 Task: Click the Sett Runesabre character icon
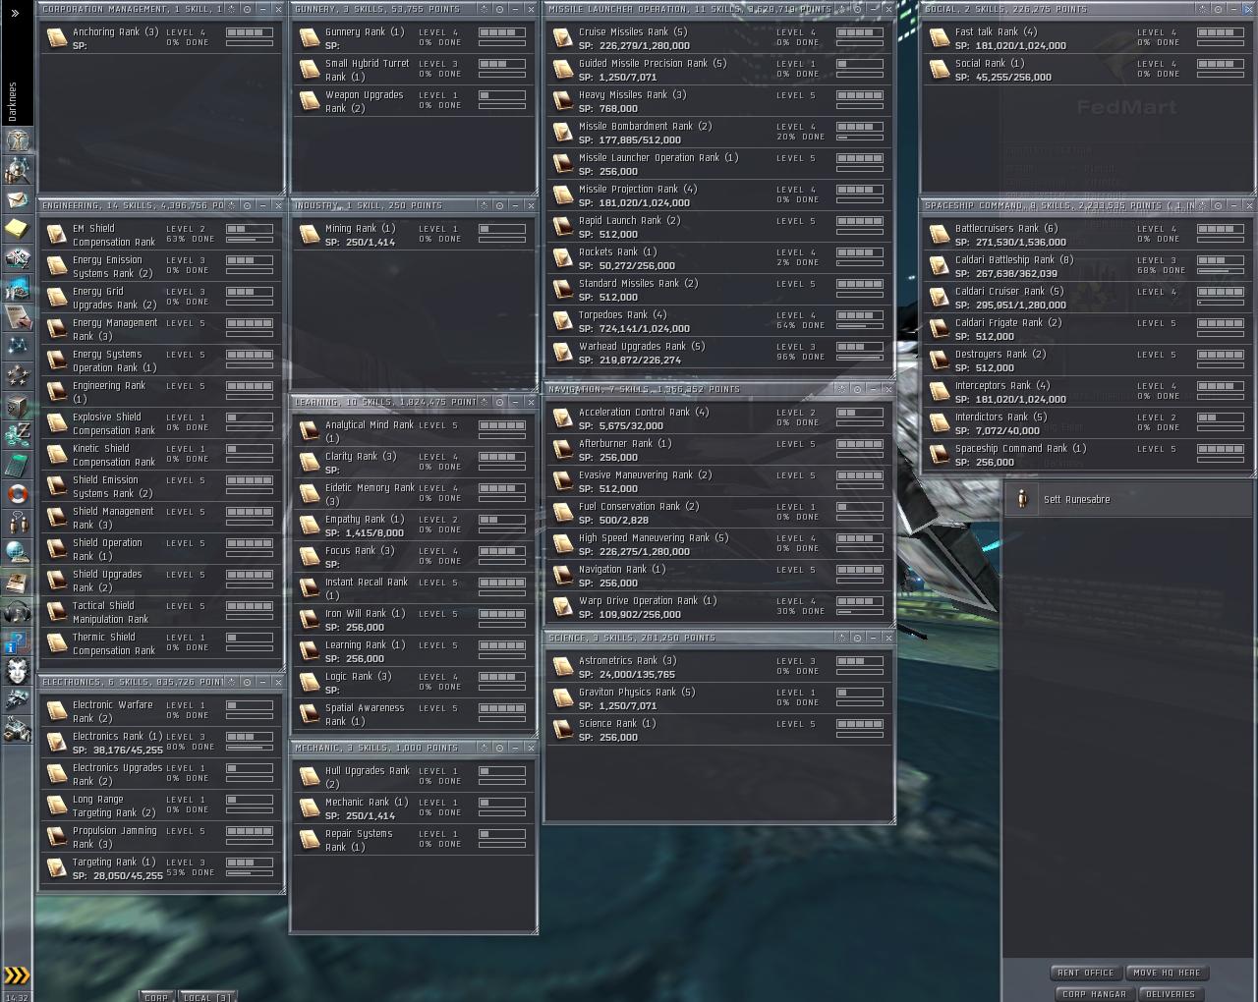pyautogui.click(x=1022, y=499)
